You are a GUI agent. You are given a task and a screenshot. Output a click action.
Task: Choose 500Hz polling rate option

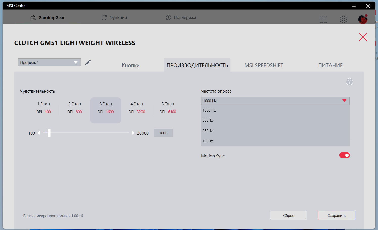pyautogui.click(x=275, y=120)
